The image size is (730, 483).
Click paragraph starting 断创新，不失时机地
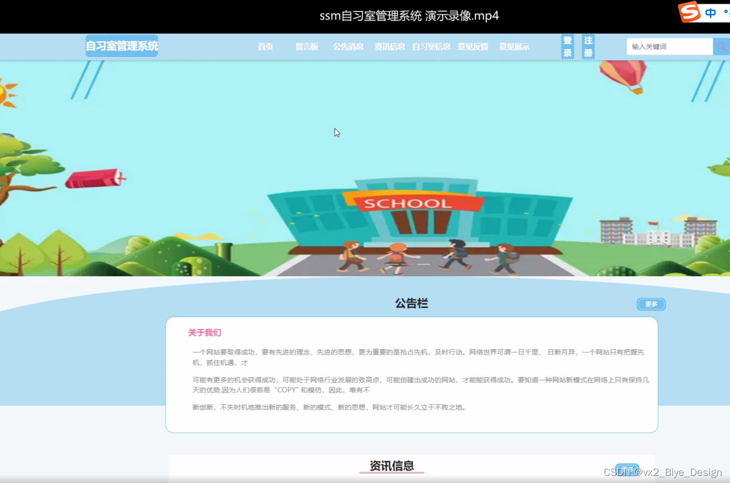tap(329, 407)
